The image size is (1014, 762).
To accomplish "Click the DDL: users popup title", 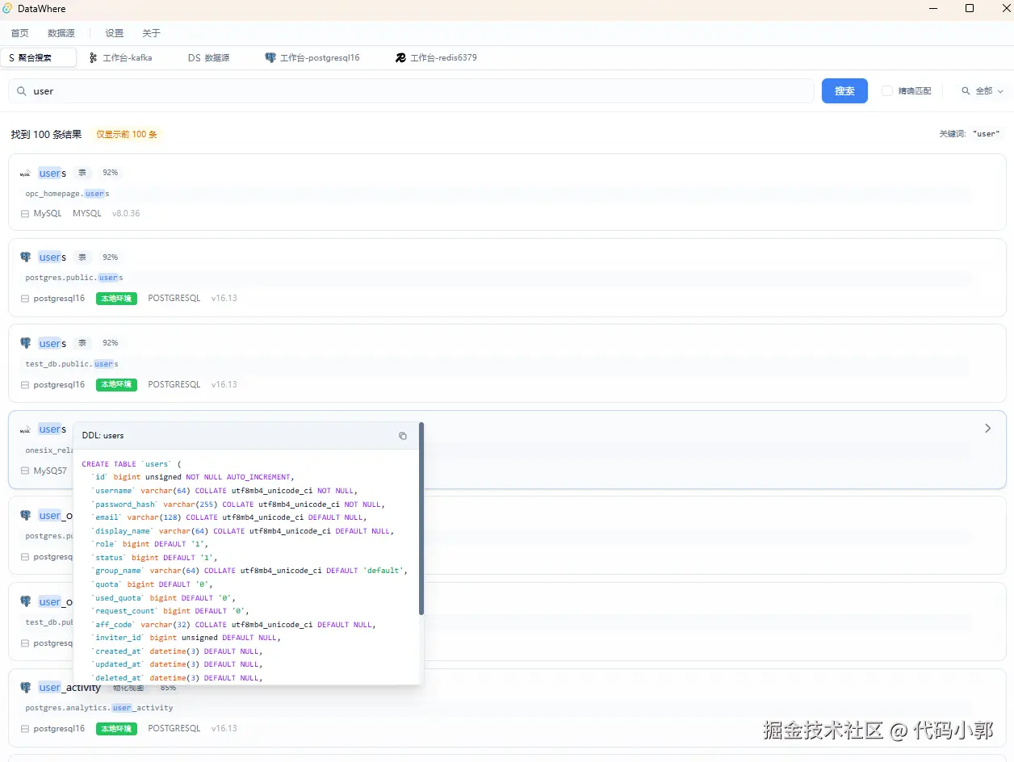I will [103, 436].
